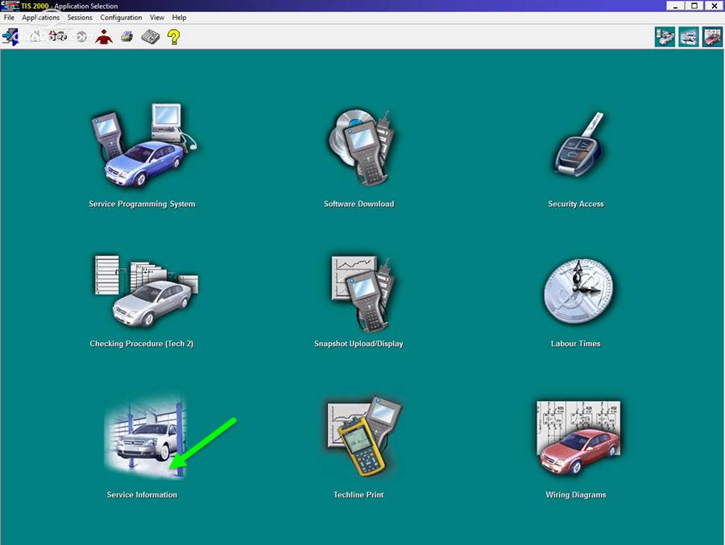
Task: Open the File menu
Action: [x=9, y=18]
